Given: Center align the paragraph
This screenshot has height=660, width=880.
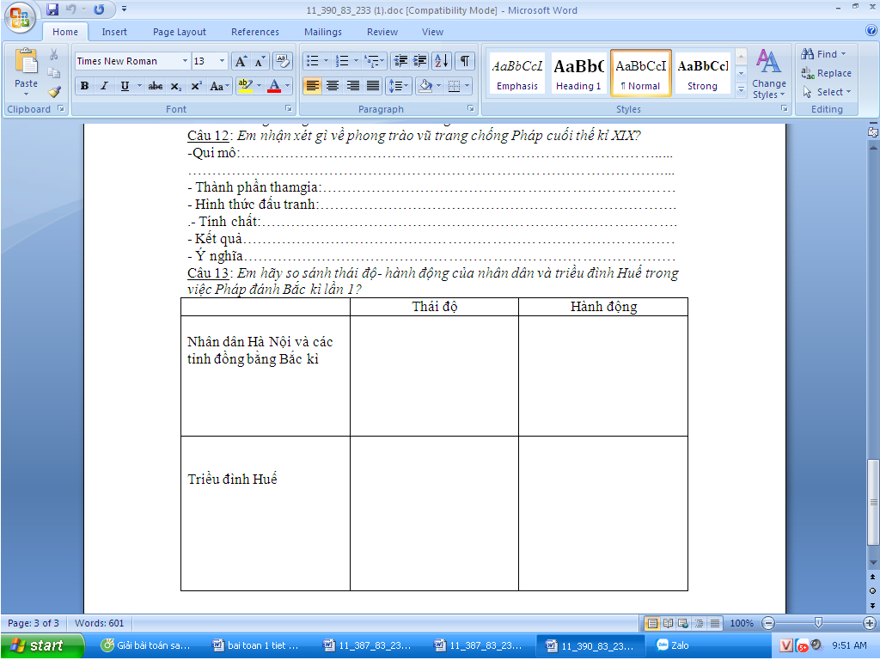Looking at the screenshot, I should pos(333,85).
